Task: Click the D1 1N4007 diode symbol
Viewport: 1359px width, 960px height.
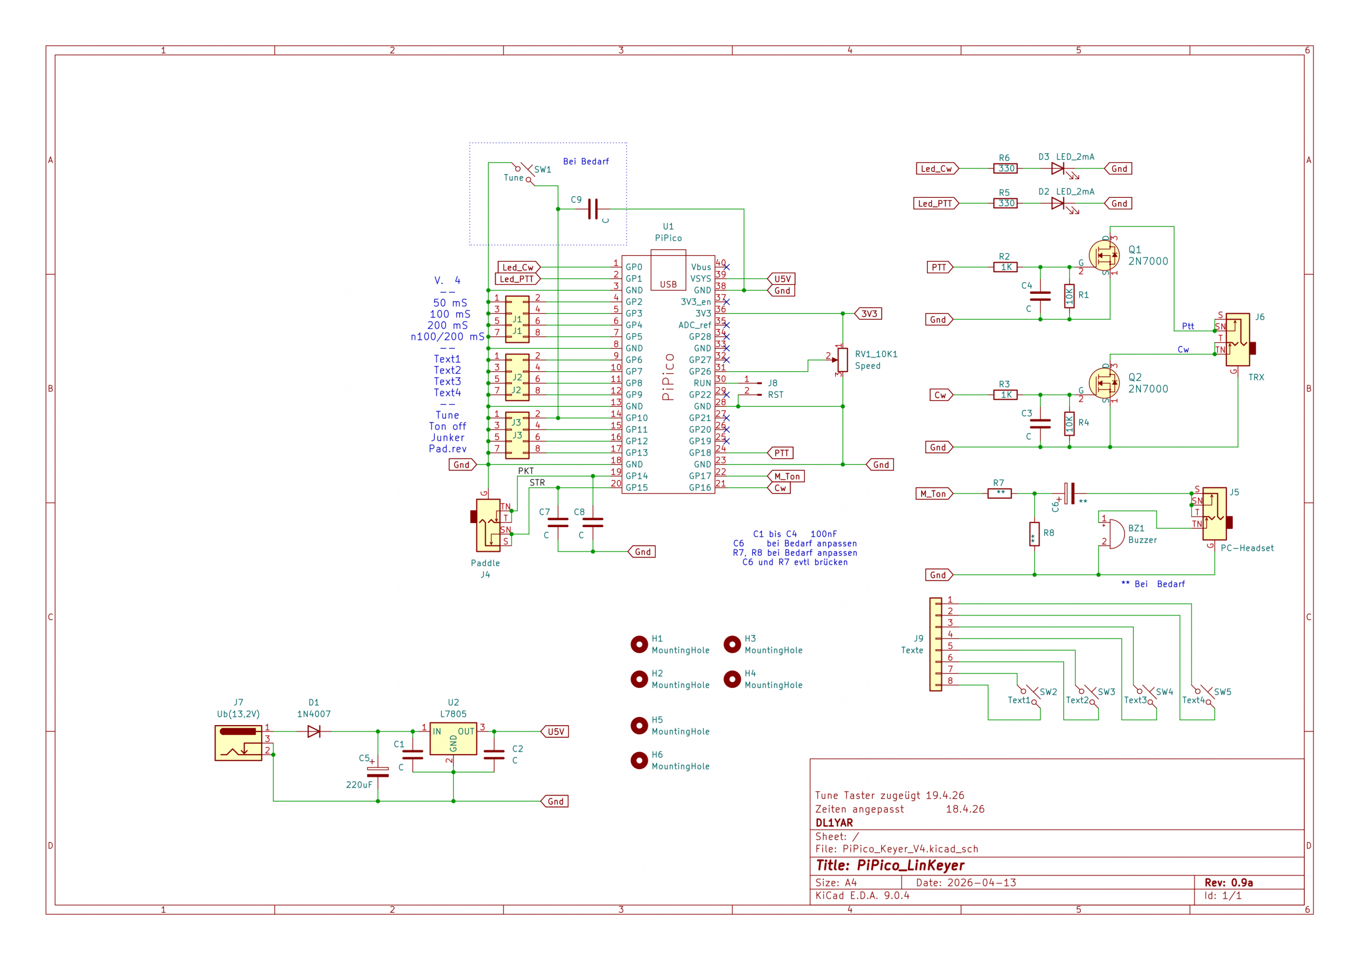Action: [x=314, y=732]
